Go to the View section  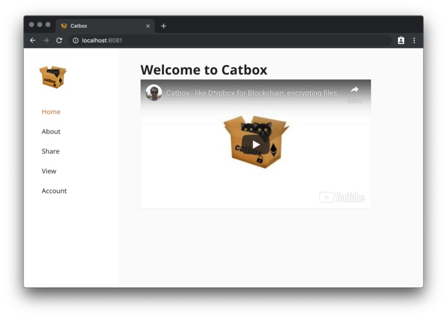click(x=49, y=171)
